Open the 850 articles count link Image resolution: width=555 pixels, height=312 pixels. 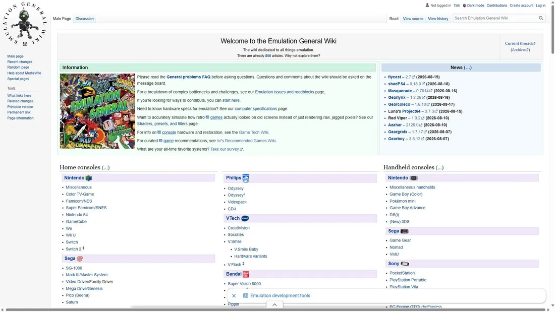(x=268, y=56)
